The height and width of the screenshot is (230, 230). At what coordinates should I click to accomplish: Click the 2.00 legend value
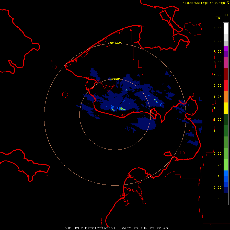217,86
